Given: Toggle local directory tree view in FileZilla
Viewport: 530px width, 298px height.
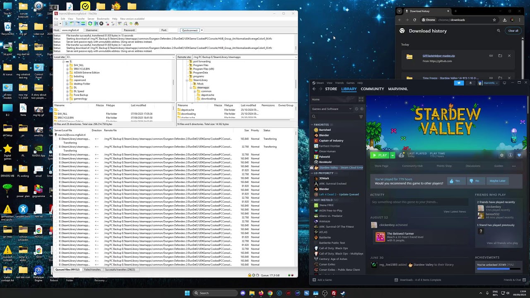Looking at the screenshot, I should tap(72, 24).
